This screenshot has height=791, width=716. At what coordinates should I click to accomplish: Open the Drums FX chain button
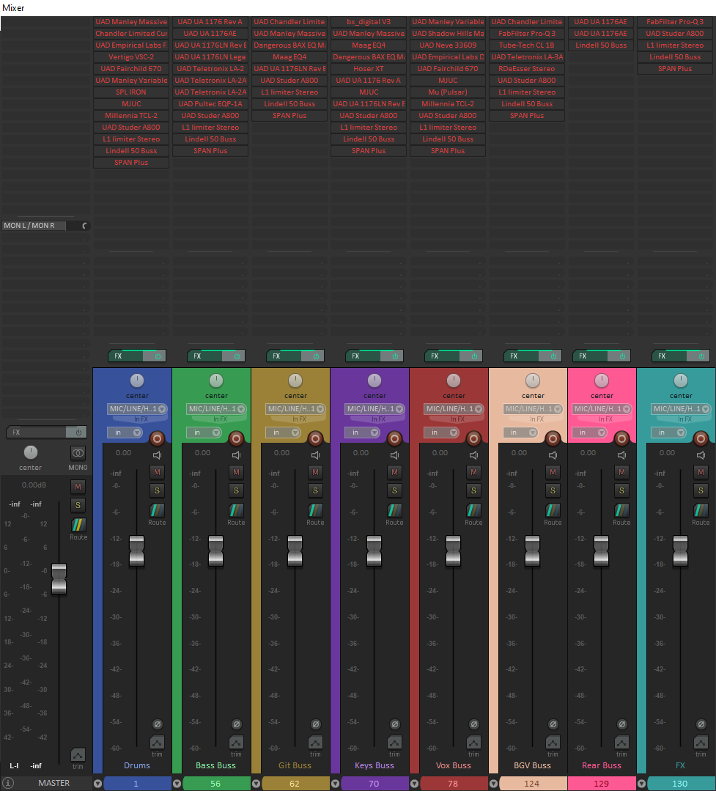(x=125, y=356)
